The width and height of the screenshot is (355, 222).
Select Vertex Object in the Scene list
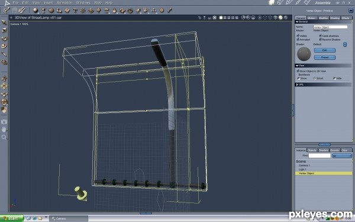tap(324, 173)
